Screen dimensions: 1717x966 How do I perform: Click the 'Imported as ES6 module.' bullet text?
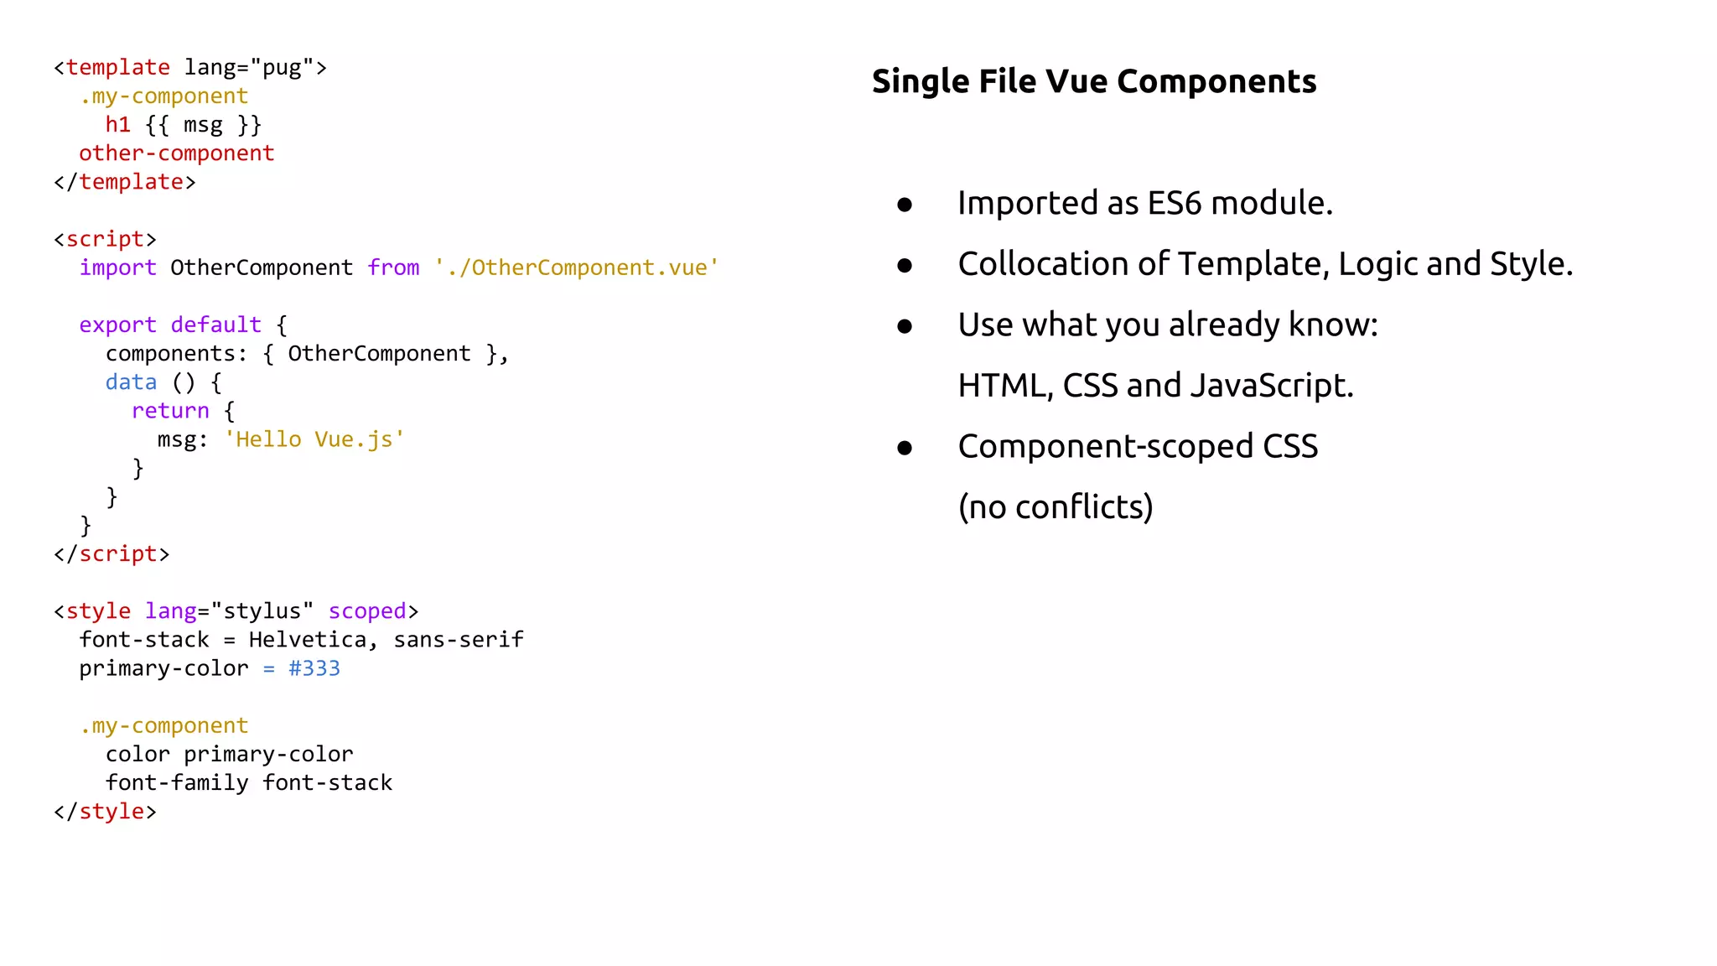tap(1144, 204)
